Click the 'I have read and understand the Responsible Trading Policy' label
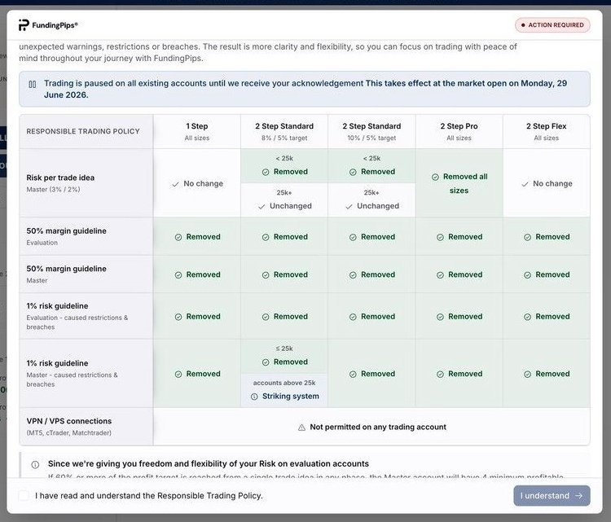Image resolution: width=611 pixels, height=522 pixels. 149,495
